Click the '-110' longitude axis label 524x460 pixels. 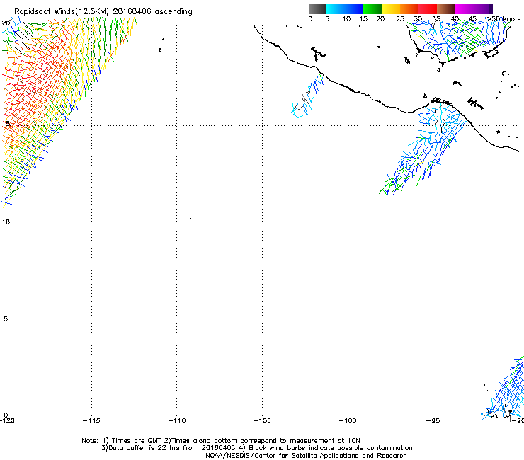(177, 421)
